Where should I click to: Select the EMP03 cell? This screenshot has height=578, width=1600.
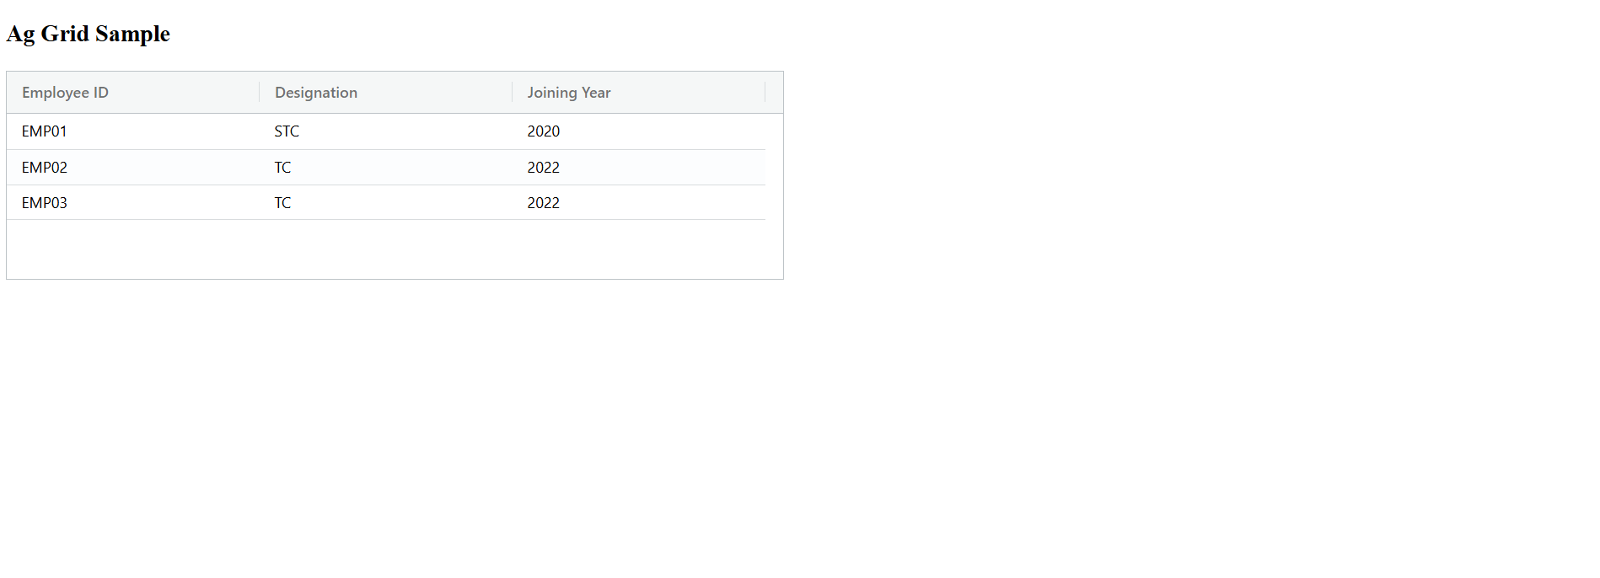45,203
